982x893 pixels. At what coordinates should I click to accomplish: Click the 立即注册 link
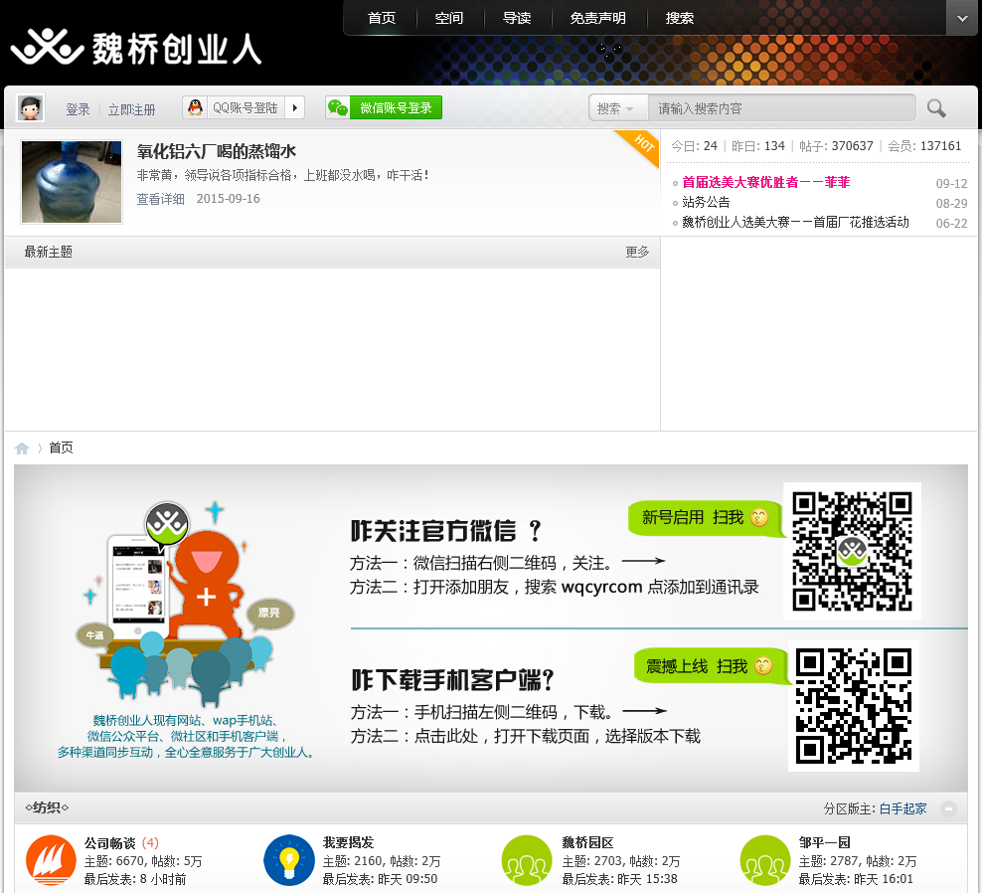click(131, 109)
